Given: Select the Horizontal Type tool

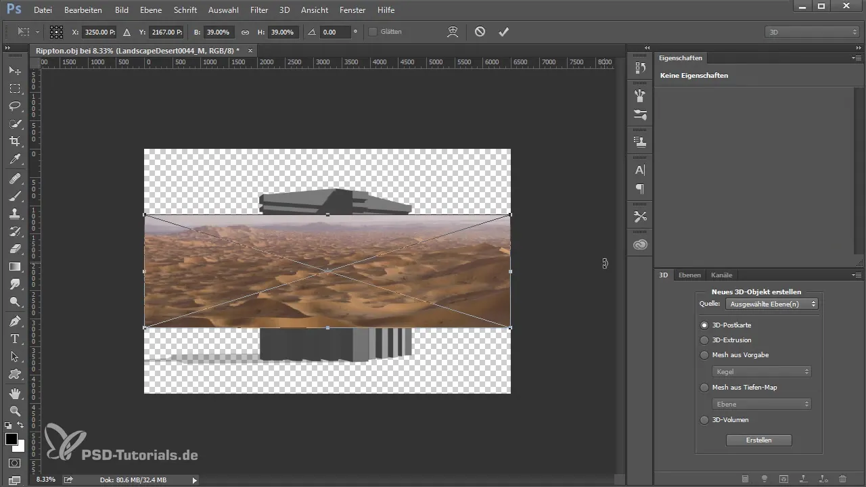Looking at the screenshot, I should (x=14, y=338).
